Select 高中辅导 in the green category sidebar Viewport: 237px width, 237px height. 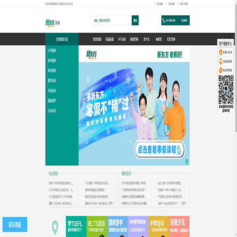[x=52, y=70]
